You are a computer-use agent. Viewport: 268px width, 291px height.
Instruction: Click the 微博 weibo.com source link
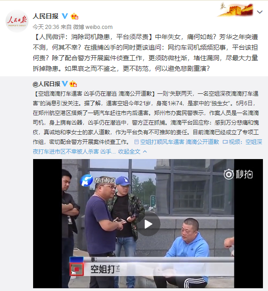coord(92,27)
